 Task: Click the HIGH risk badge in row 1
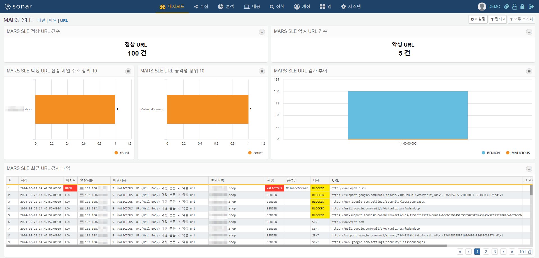[70, 188]
